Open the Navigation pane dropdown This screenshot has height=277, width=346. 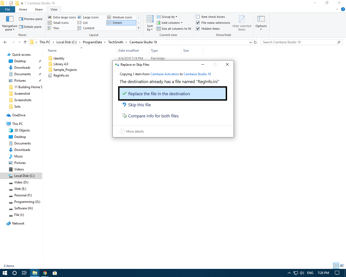(x=10, y=23)
